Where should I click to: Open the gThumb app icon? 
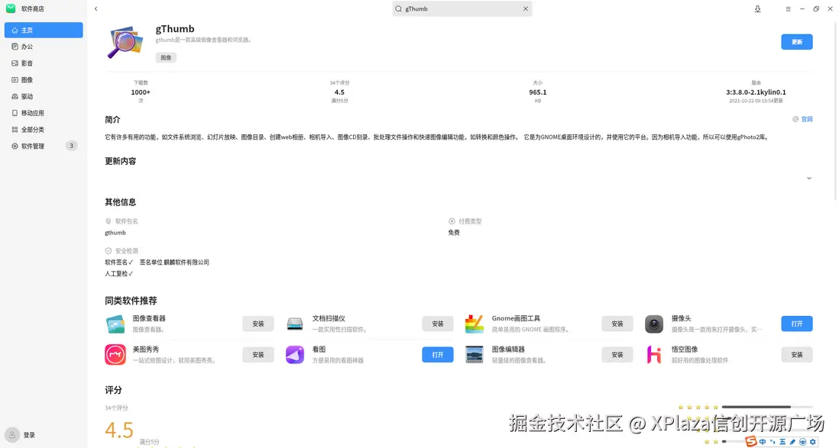click(125, 42)
